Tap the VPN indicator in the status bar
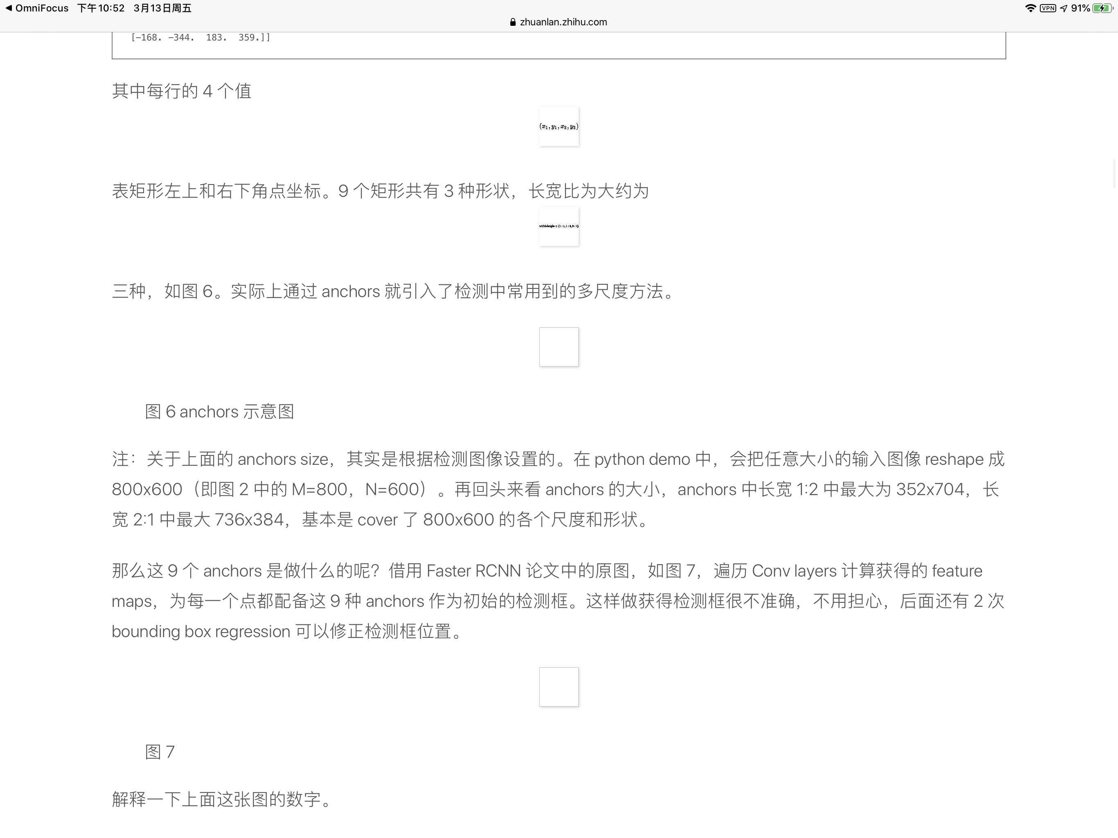 click(x=1048, y=8)
